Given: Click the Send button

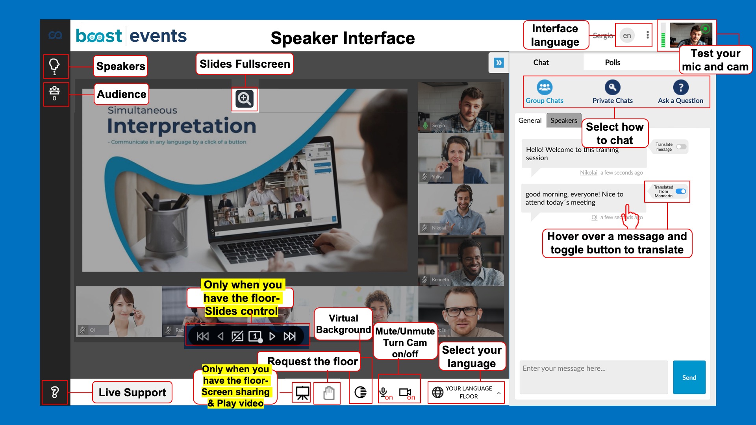Looking at the screenshot, I should (x=689, y=377).
